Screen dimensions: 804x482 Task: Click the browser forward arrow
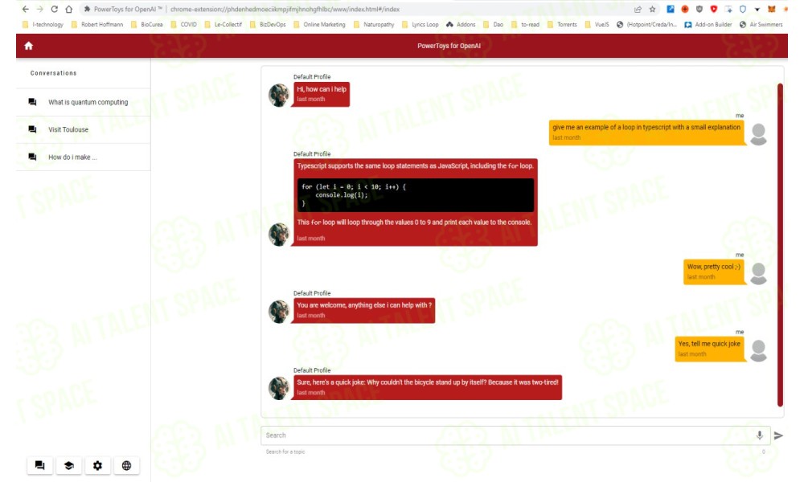[x=40, y=9]
